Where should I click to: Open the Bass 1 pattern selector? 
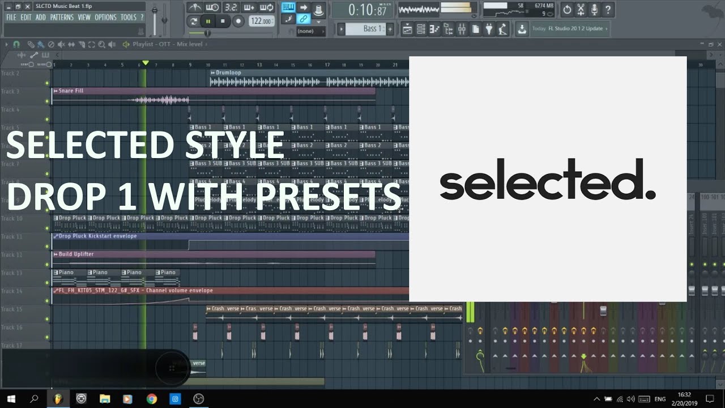(x=366, y=29)
